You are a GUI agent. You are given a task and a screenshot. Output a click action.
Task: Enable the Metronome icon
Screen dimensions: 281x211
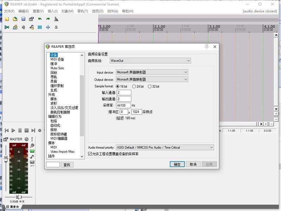57,18
